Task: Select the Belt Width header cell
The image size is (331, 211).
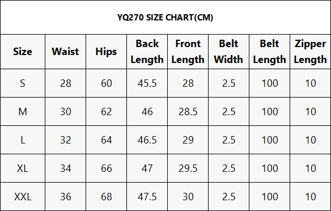Action: click(x=228, y=52)
